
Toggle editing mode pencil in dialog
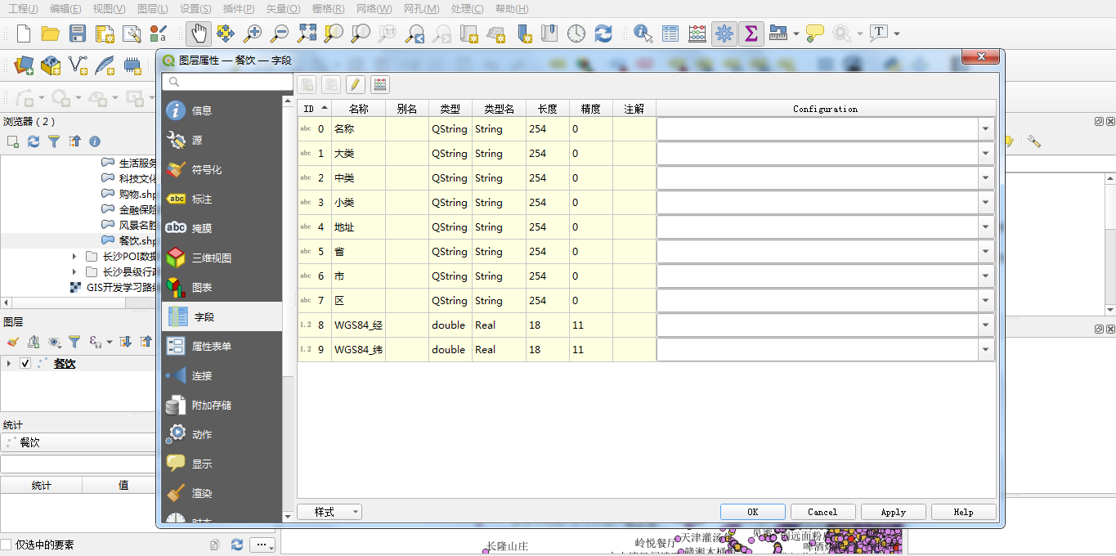click(x=355, y=84)
